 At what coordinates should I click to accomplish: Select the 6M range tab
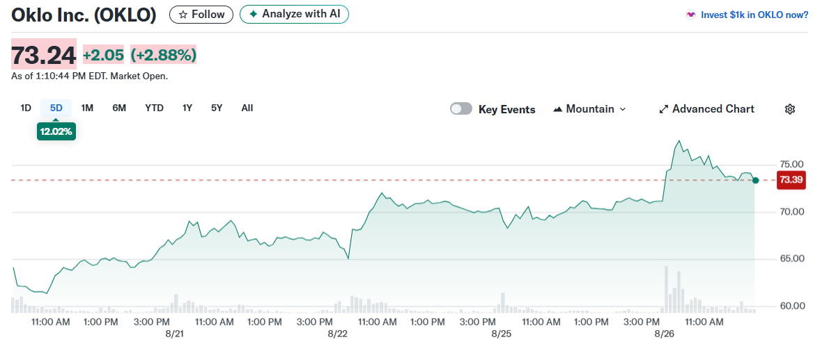click(x=119, y=108)
